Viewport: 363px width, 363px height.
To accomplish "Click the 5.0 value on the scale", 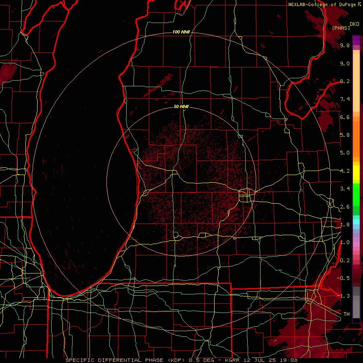I will click(345, 153).
